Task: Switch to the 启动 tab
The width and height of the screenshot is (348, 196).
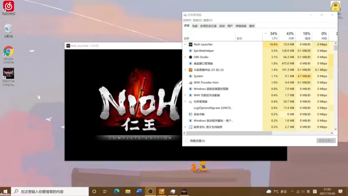Action: point(222,26)
